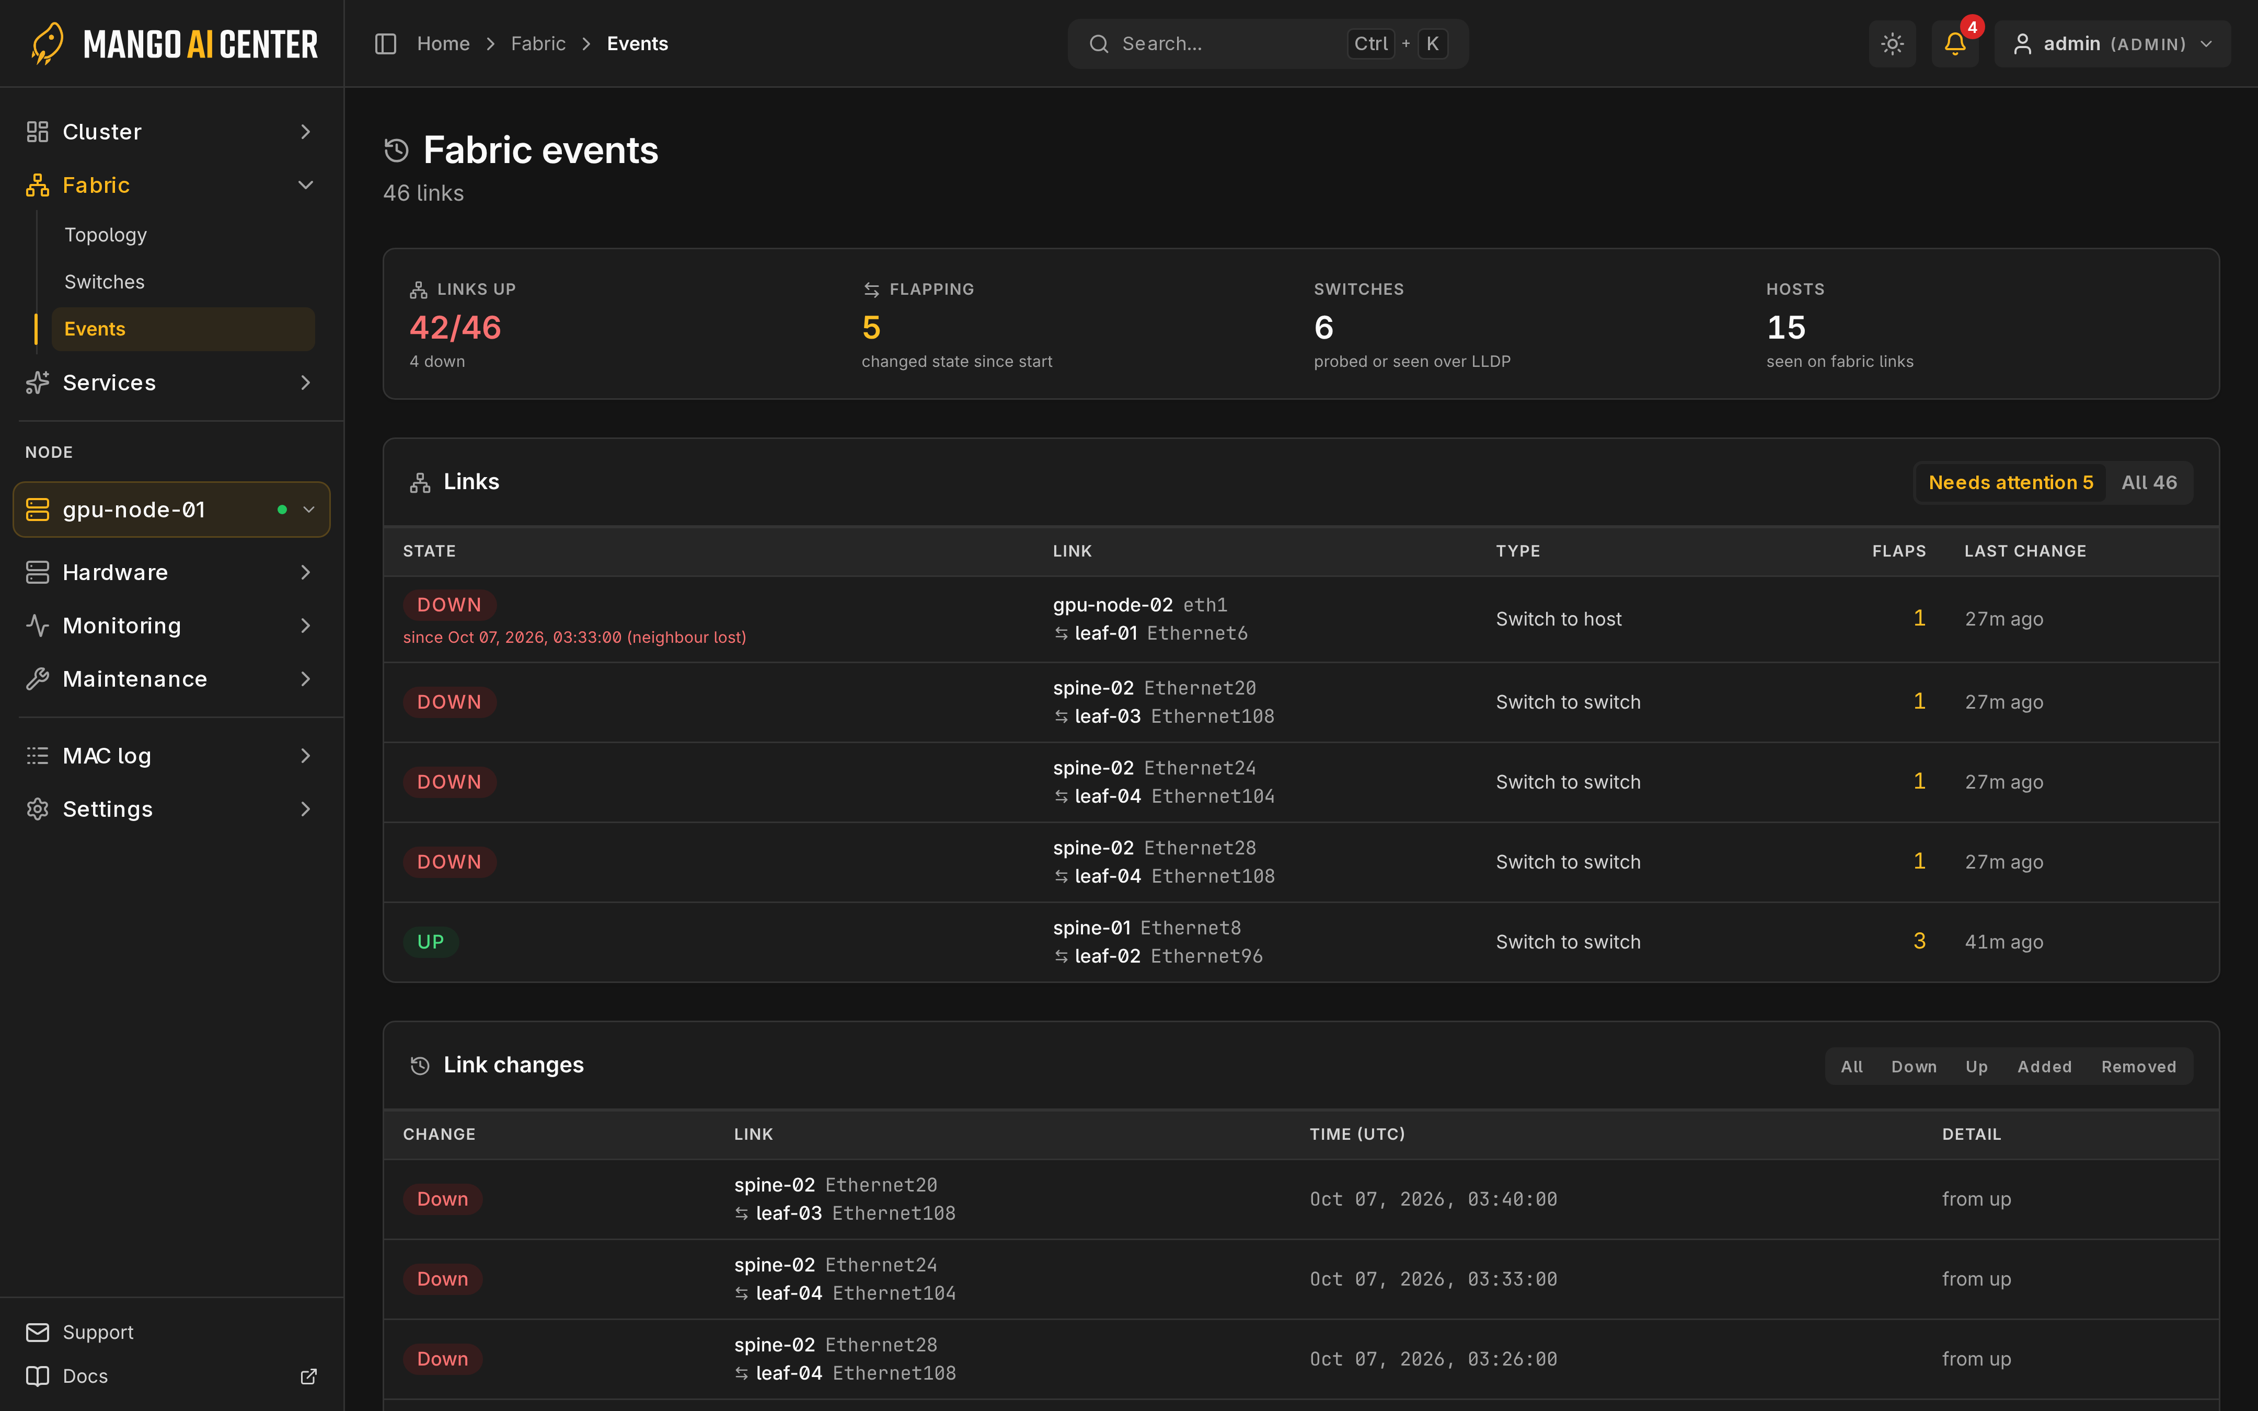The image size is (2258, 1411).
Task: Open Docs external link arrow icon
Action: (x=309, y=1377)
